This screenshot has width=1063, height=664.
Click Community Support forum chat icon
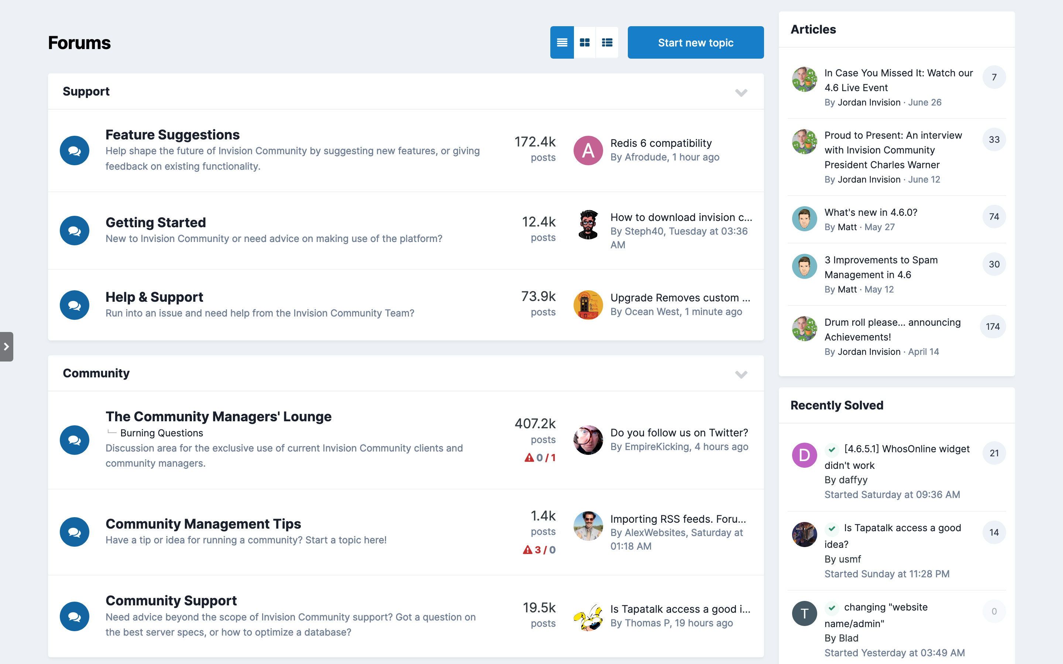click(x=75, y=616)
